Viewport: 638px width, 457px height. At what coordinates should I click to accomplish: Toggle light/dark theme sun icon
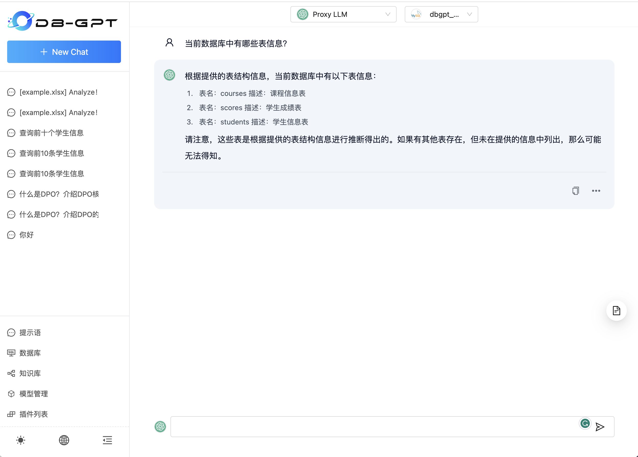(20, 440)
